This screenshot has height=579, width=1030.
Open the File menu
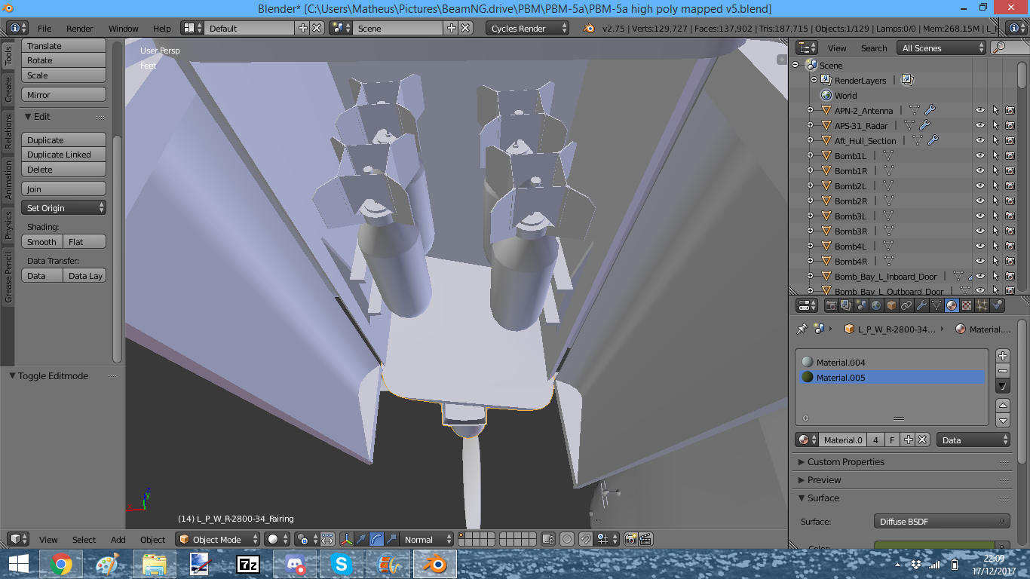(44, 28)
